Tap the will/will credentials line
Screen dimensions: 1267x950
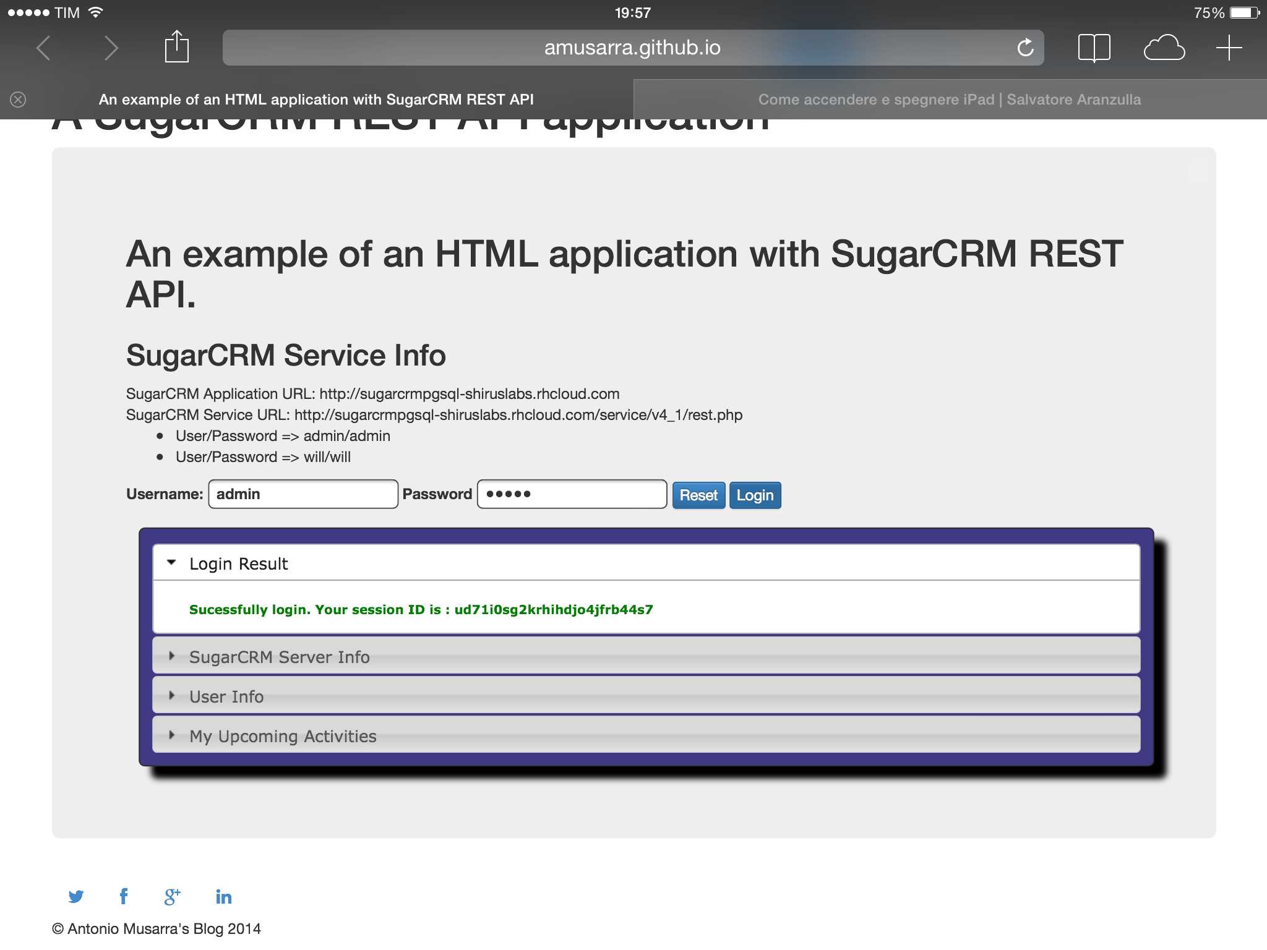263,457
